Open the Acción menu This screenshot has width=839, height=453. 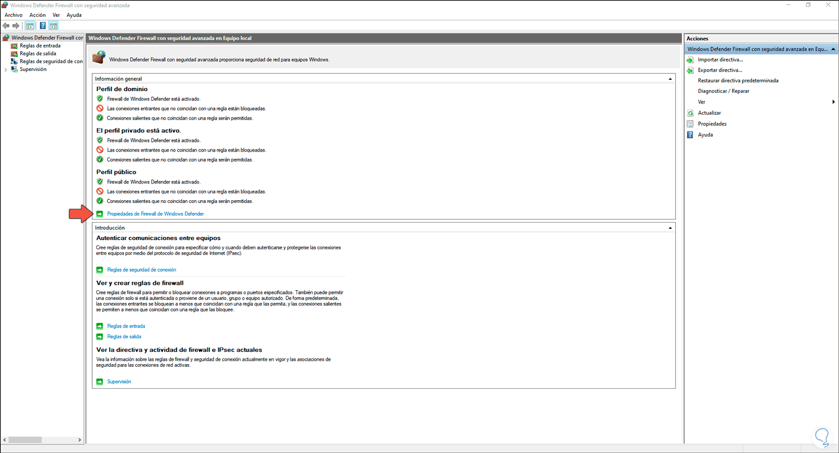[x=37, y=15]
